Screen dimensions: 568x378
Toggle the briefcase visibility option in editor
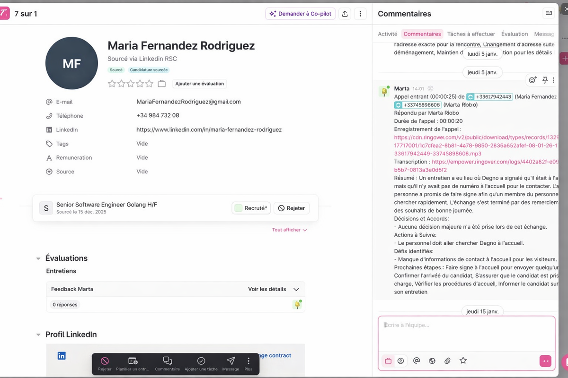tap(388, 361)
